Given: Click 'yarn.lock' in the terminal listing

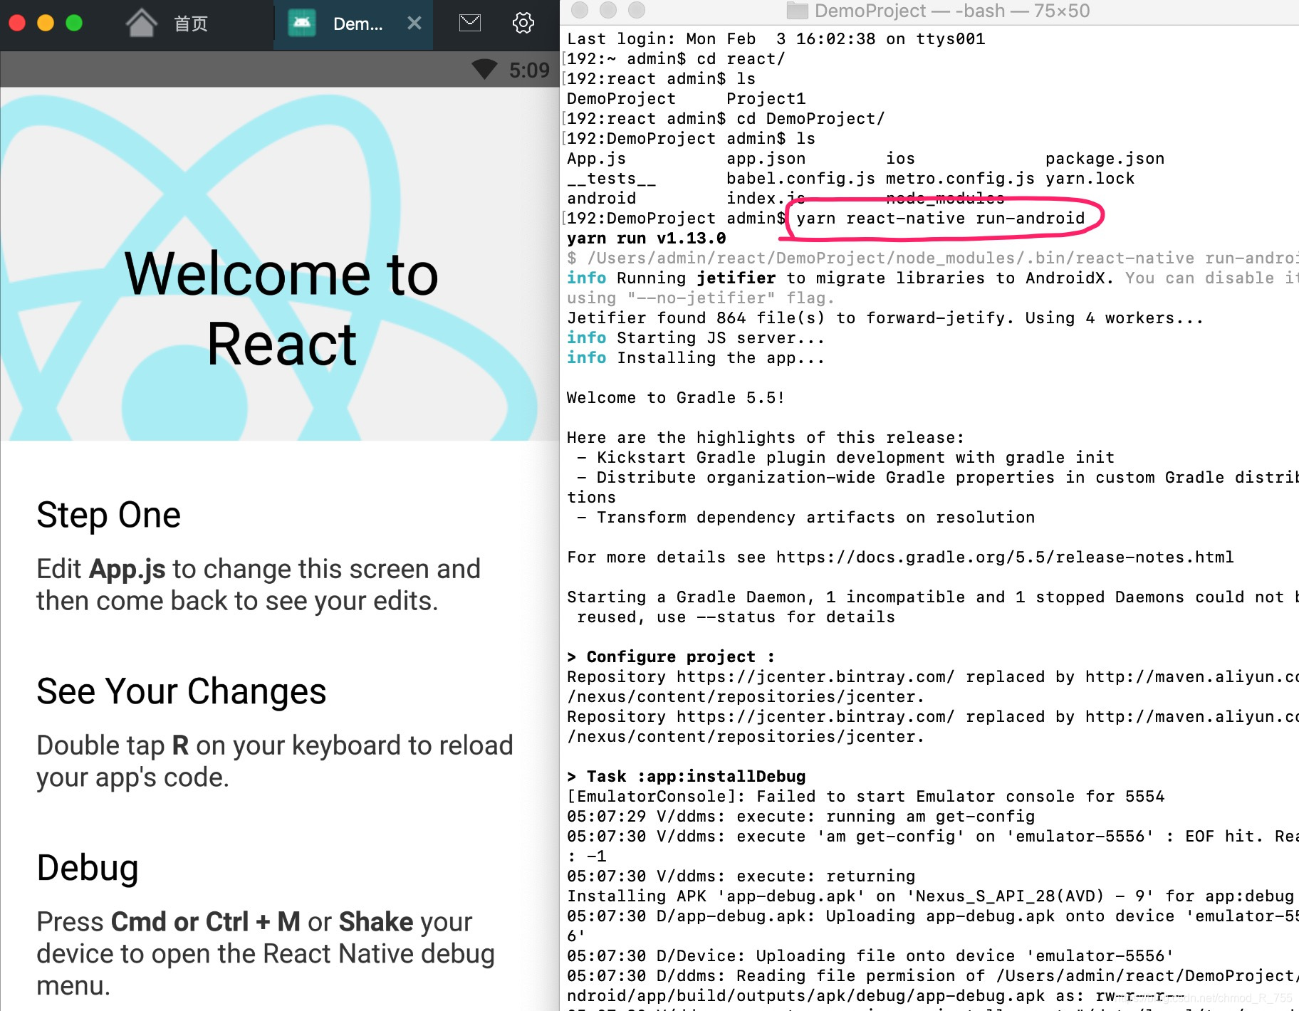Looking at the screenshot, I should (x=1090, y=179).
